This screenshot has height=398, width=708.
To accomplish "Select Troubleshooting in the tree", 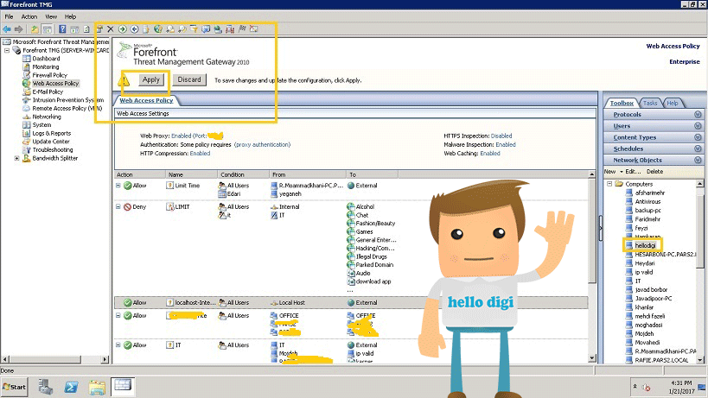I will pos(53,150).
